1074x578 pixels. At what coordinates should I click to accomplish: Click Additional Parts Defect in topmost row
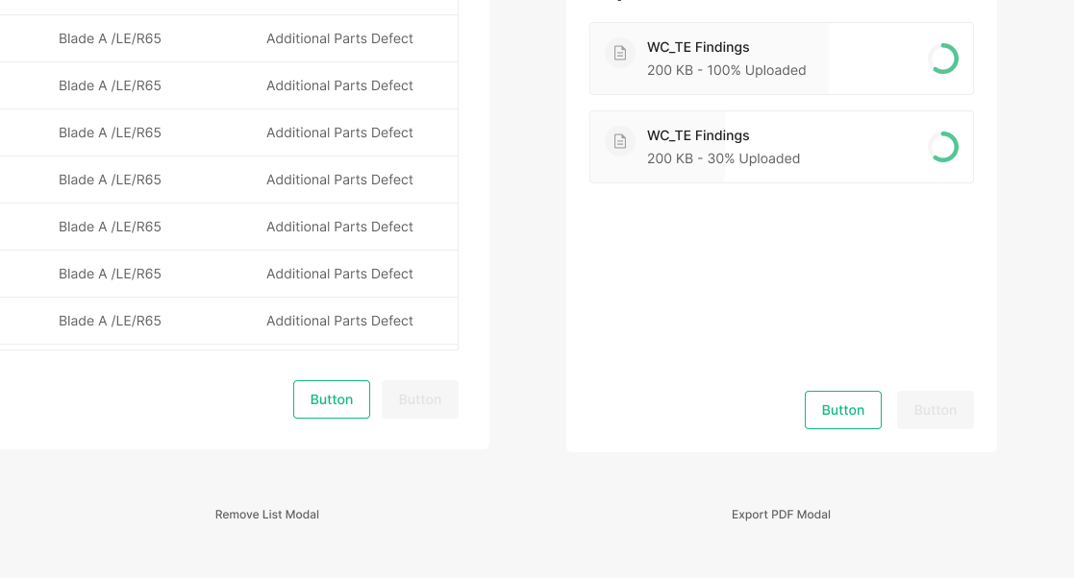tap(339, 38)
